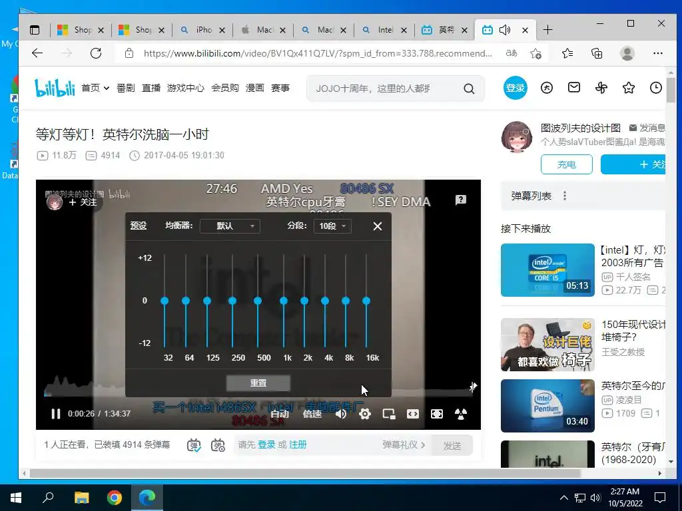Image resolution: width=682 pixels, height=511 pixels.
Task: Open the 赛事 nav item
Action: pyautogui.click(x=280, y=88)
